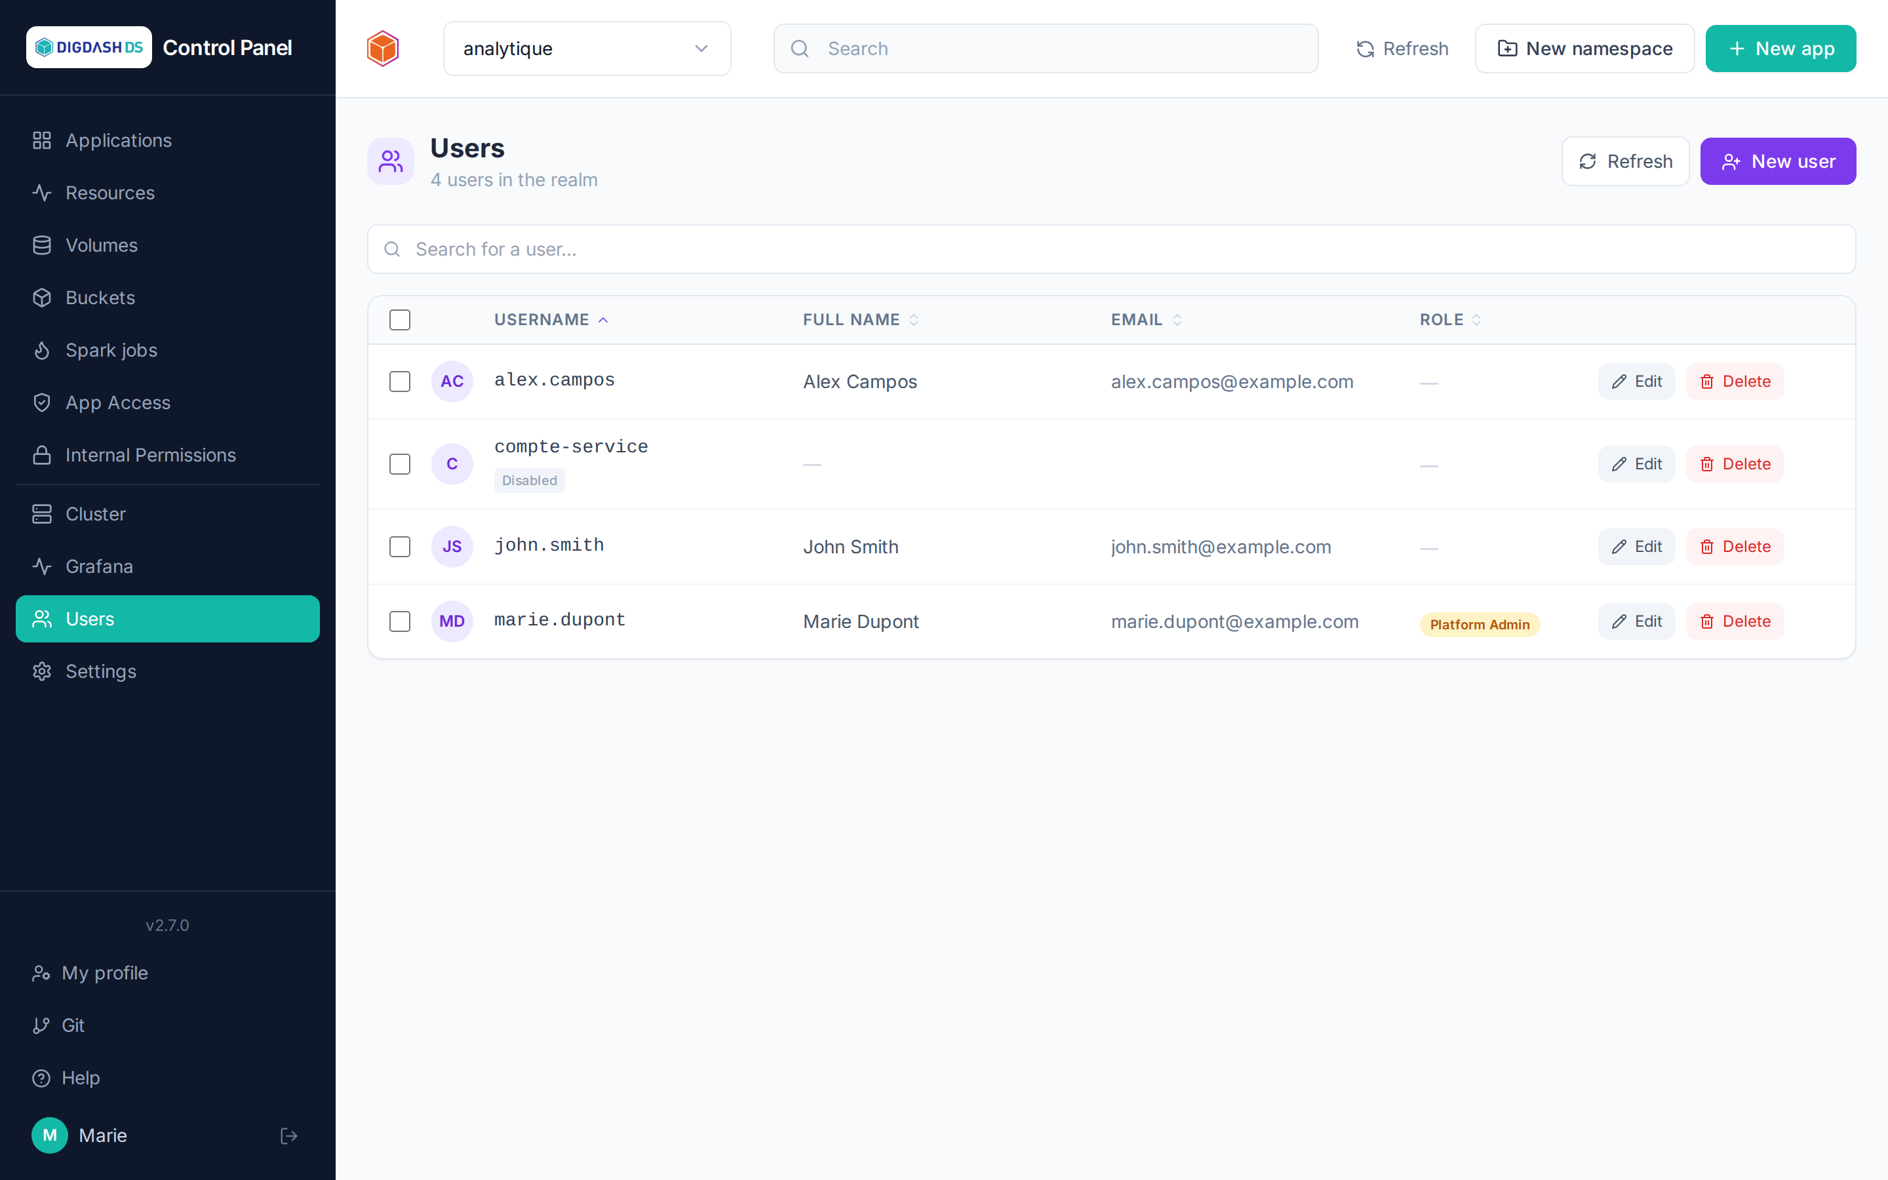Click the New user button
1888x1180 pixels.
pyautogui.click(x=1778, y=161)
